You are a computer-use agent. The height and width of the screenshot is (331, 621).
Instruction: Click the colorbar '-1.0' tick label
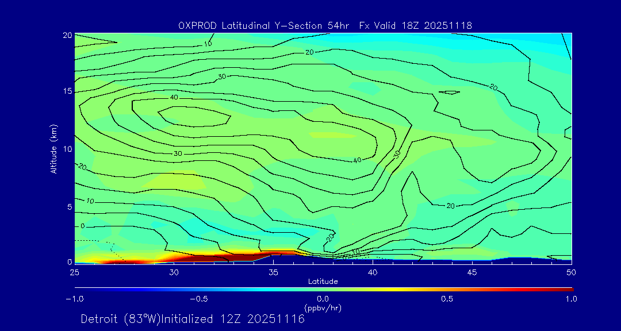point(74,299)
